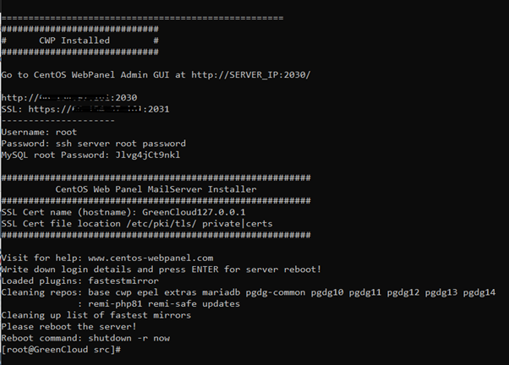This screenshot has width=509, height=365.
Task: Click the "CWP Installed" banner text
Action: pyautogui.click(x=74, y=40)
